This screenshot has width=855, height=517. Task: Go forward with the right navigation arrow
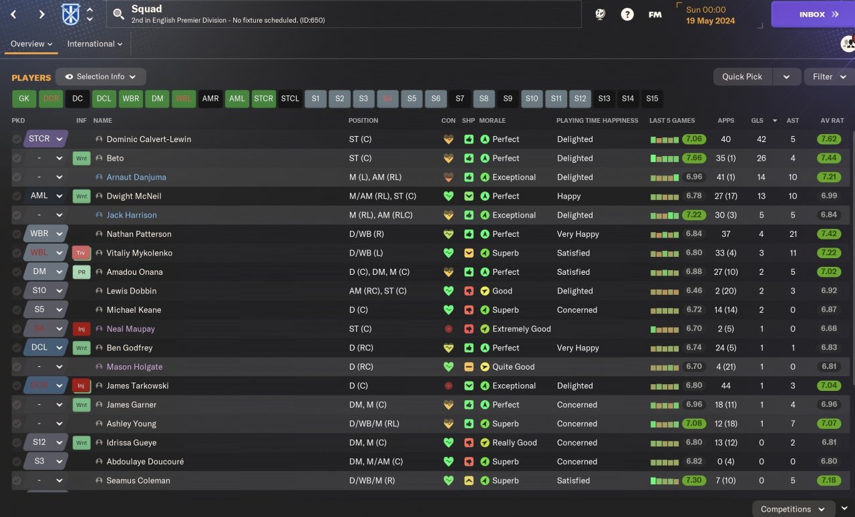pyautogui.click(x=41, y=14)
